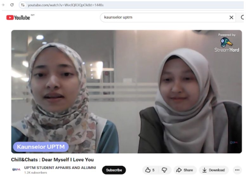The height and width of the screenshot is (182, 246).
Task: Go back using the browser back arrow
Action: tap(3, 5)
